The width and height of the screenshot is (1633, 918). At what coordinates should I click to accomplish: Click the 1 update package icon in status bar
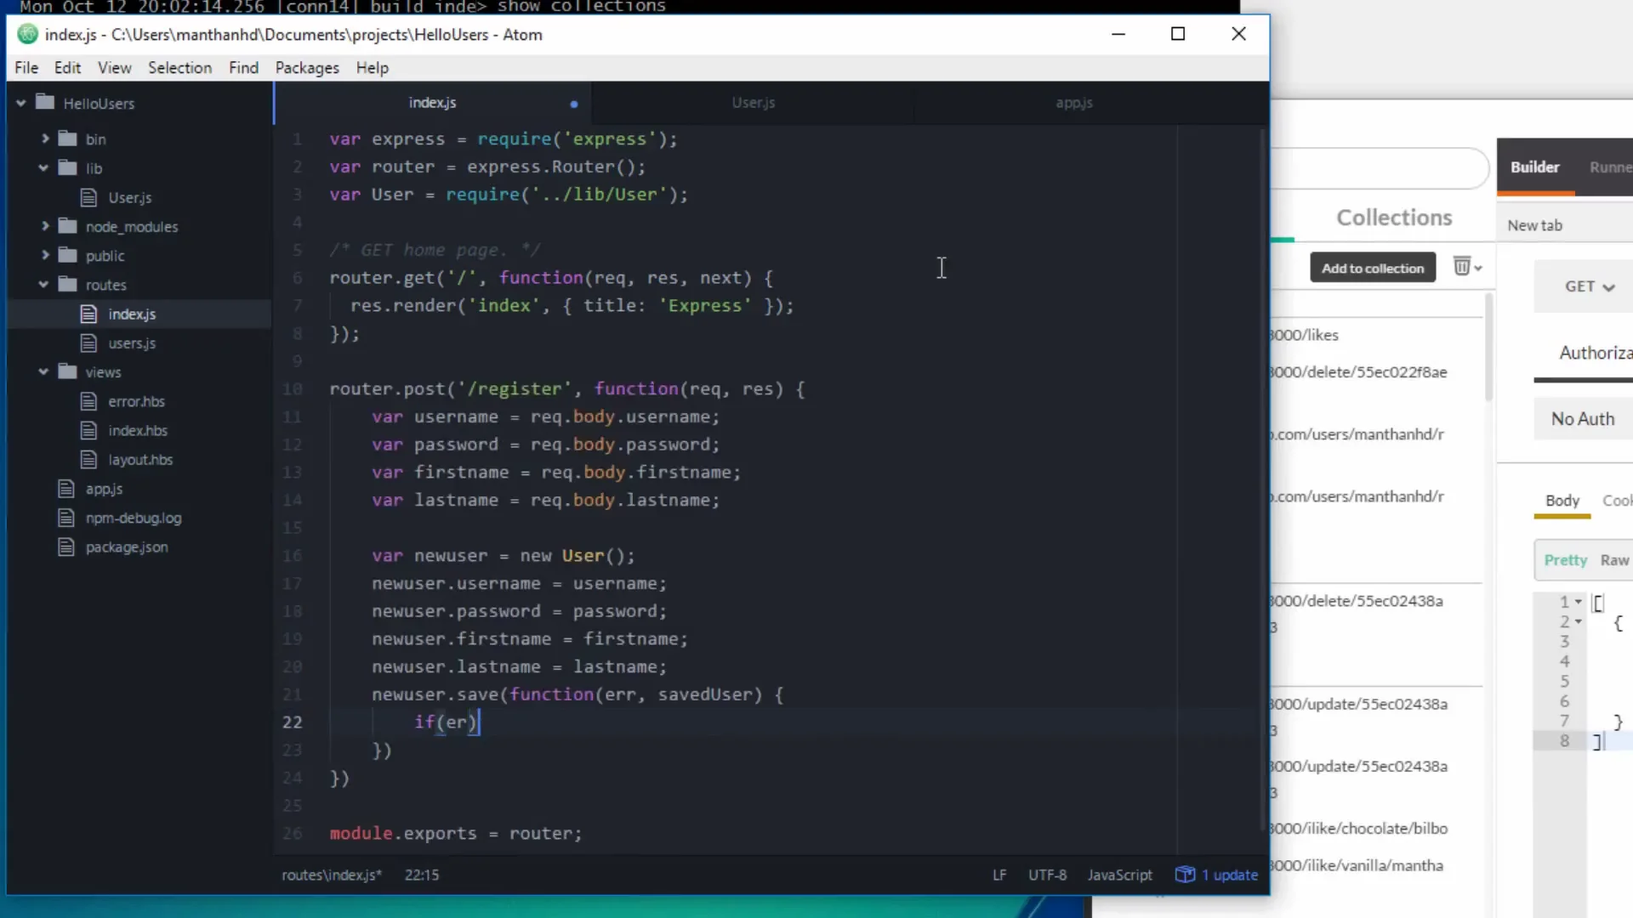[1184, 875]
